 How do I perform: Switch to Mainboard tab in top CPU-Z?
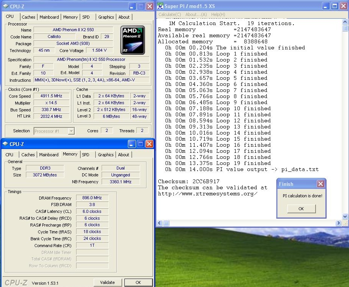(49, 17)
